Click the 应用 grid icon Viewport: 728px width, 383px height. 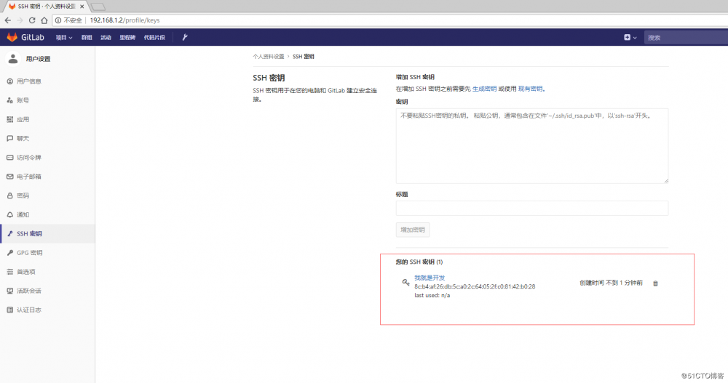click(x=9, y=119)
